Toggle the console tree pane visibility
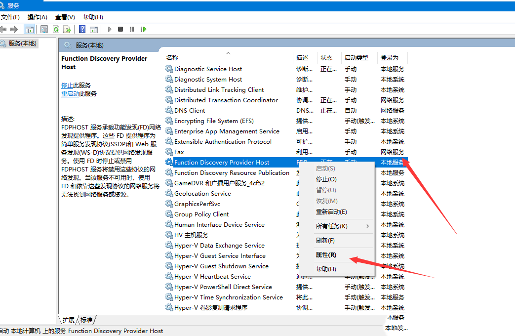 29,29
